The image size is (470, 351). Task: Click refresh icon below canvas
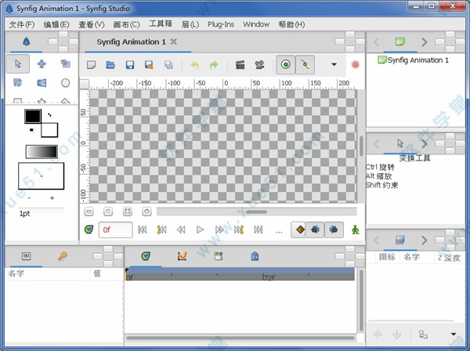146,212
